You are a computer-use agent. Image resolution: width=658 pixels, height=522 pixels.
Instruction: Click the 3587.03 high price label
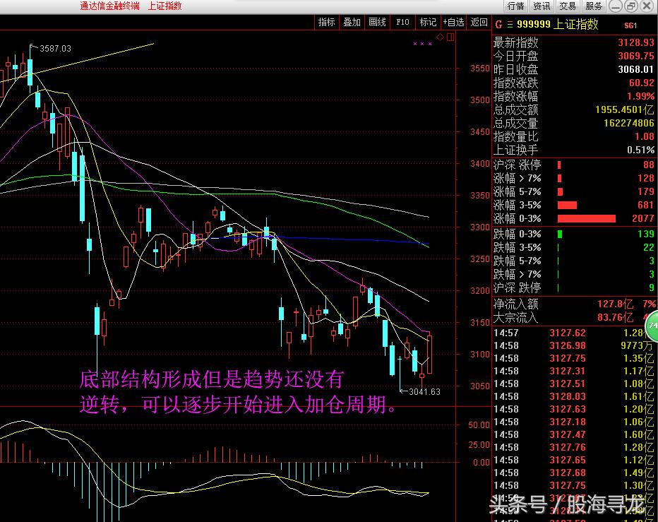click(55, 49)
